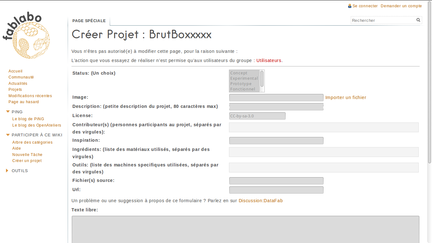Click Page au hasard in the sidebar
Viewport: 432px width, 243px height.
coord(24,102)
